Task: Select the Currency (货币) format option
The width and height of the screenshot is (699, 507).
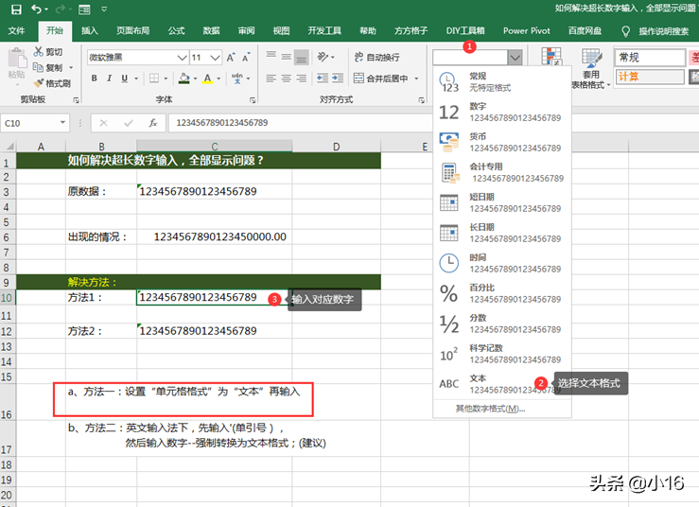Action: (502, 142)
